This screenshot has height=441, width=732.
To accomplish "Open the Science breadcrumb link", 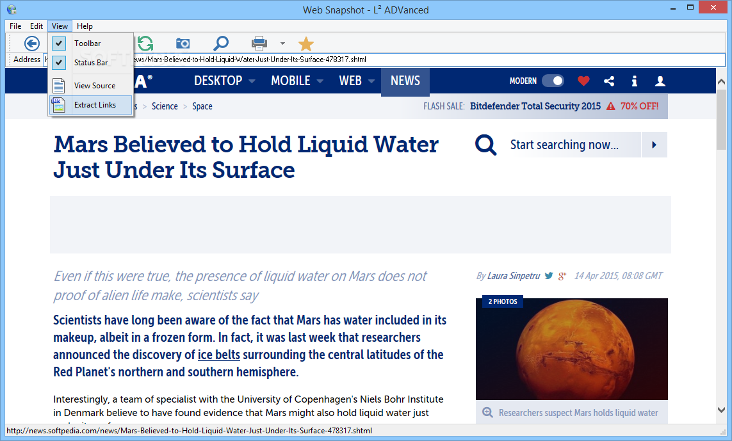I will tap(165, 106).
